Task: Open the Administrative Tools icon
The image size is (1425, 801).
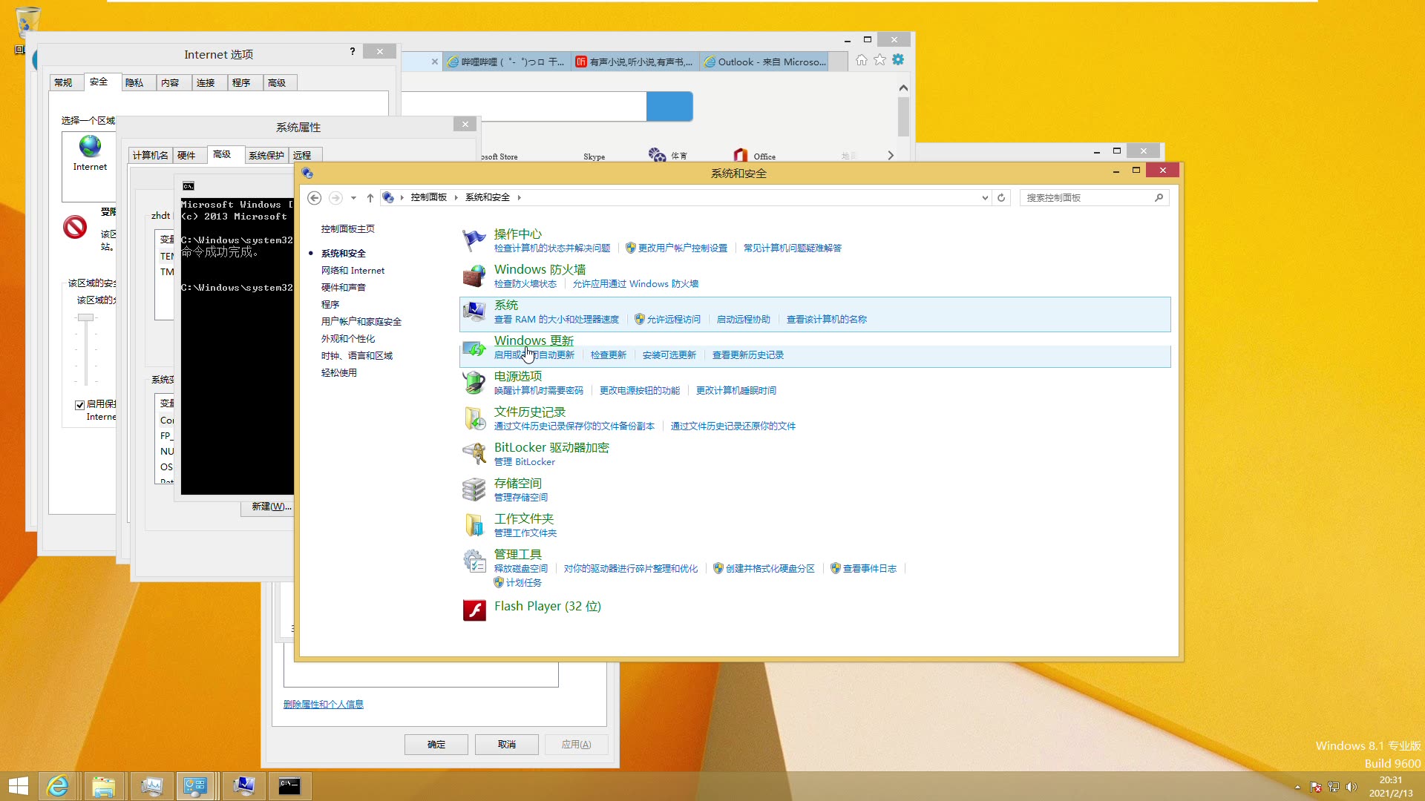Action: click(x=474, y=561)
